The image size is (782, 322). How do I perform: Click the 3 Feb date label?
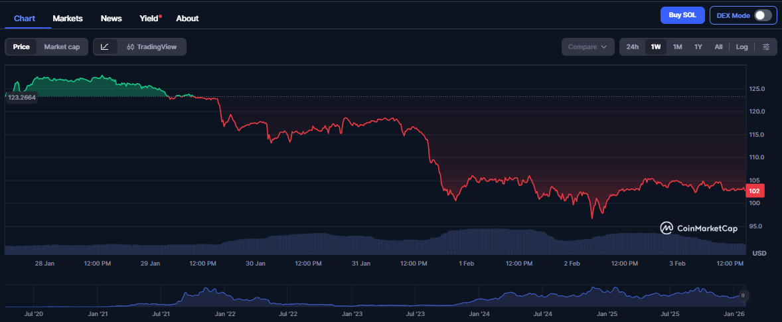[x=677, y=263]
